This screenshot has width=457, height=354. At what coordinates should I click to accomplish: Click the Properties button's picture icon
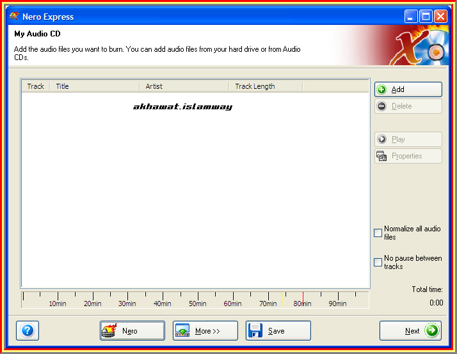tap(381, 156)
